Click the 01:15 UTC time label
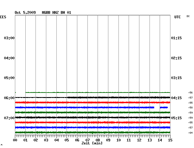The width and height of the screenshot is (194, 148). click(x=176, y=38)
